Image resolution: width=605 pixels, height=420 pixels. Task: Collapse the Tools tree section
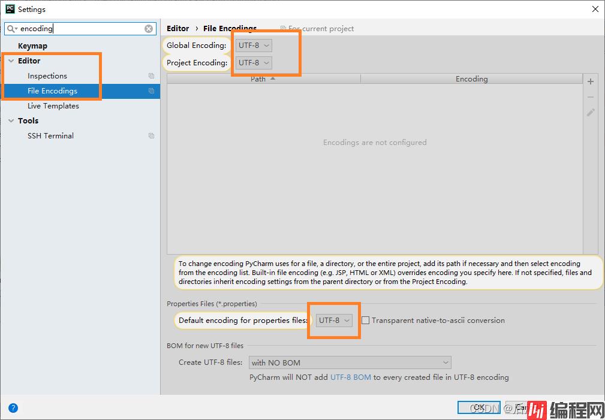[11, 121]
